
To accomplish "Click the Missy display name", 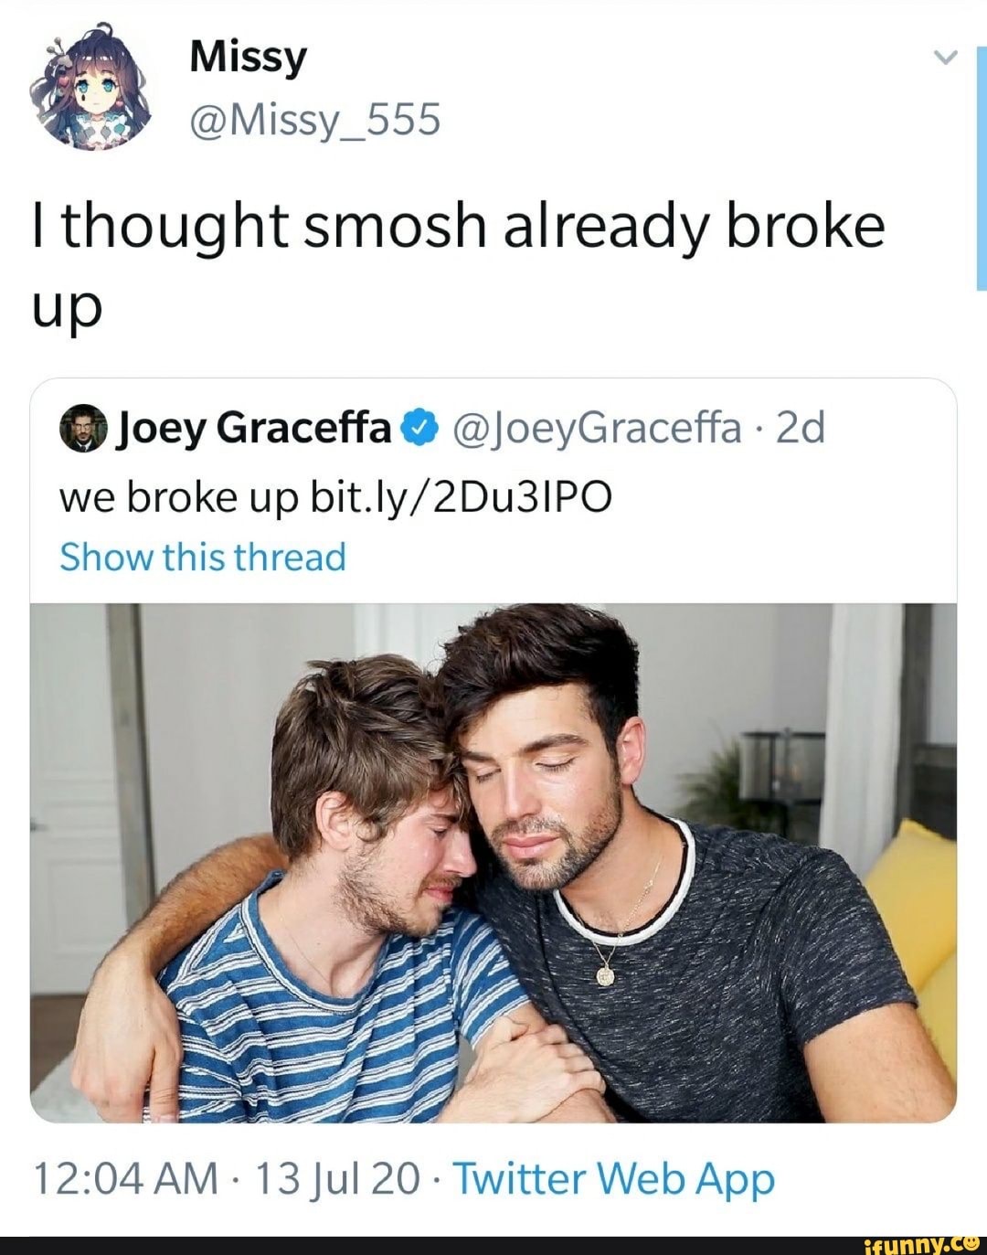I will (x=248, y=58).
